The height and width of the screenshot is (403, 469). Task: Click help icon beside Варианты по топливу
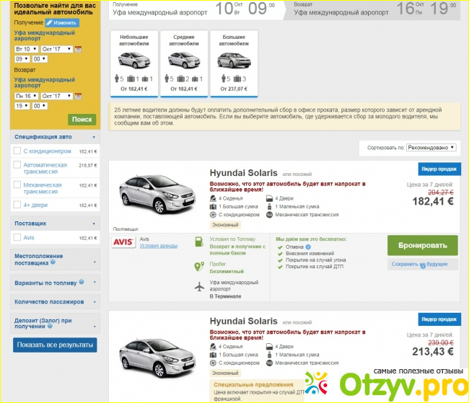82,282
